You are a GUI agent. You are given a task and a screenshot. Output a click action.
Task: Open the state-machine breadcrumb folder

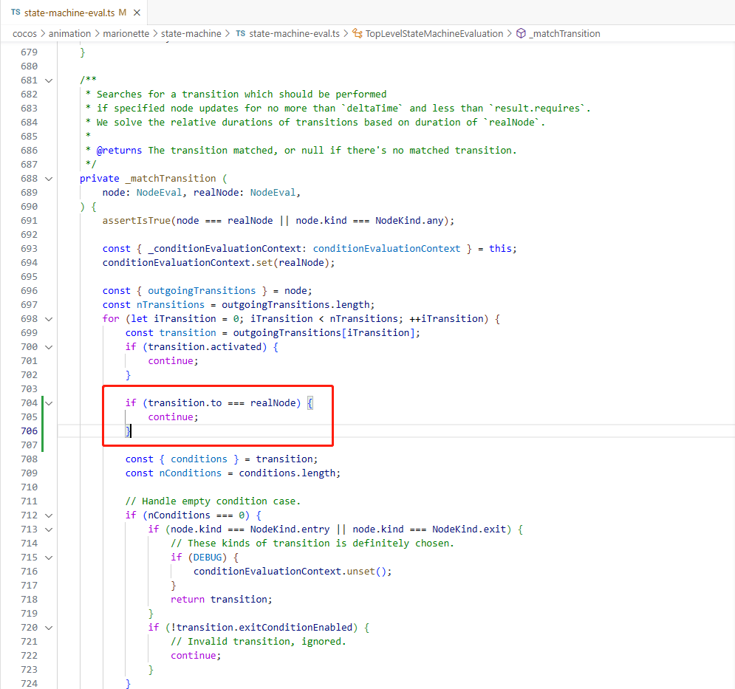pos(191,34)
